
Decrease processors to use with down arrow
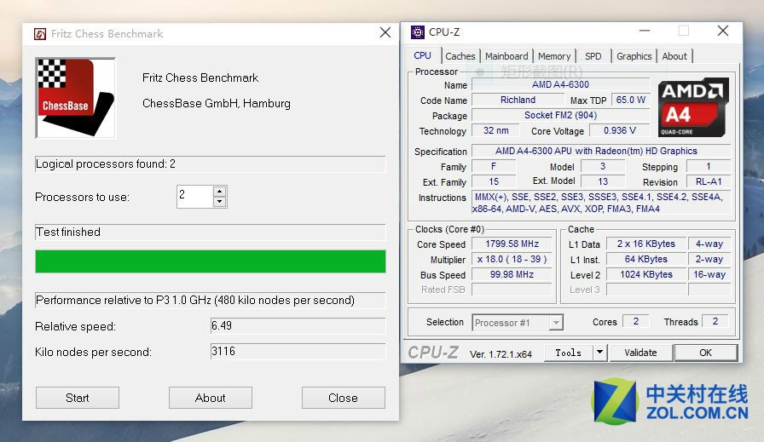[220, 202]
